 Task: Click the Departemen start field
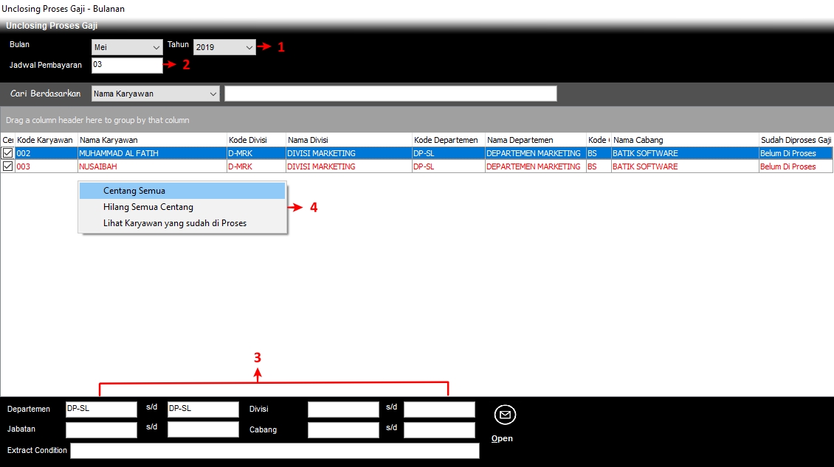click(101, 410)
